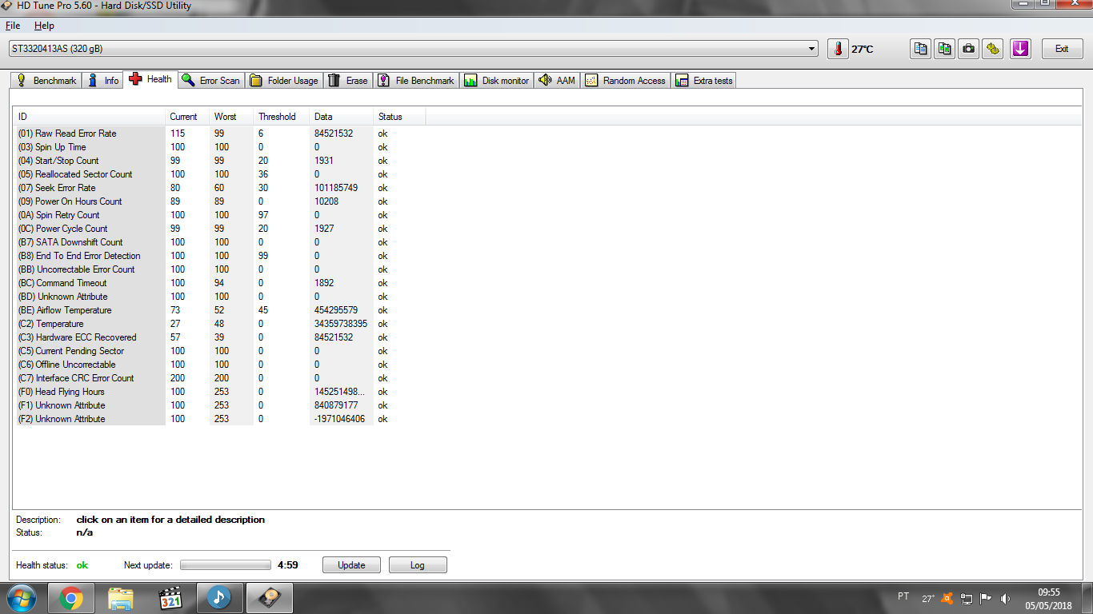
Task: Click the PT language indicator in tray
Action: pos(903,596)
